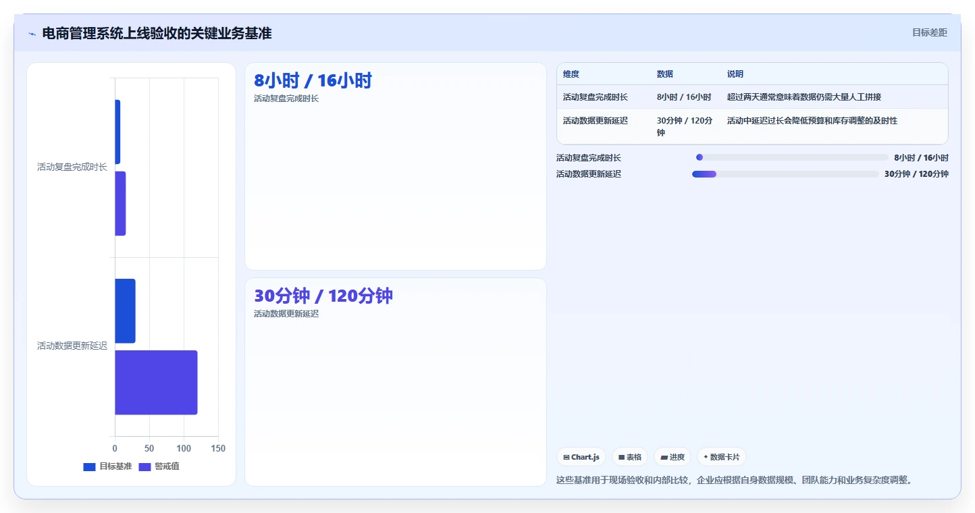
Task: Click the x-axis tick 150
Action: pos(218,448)
